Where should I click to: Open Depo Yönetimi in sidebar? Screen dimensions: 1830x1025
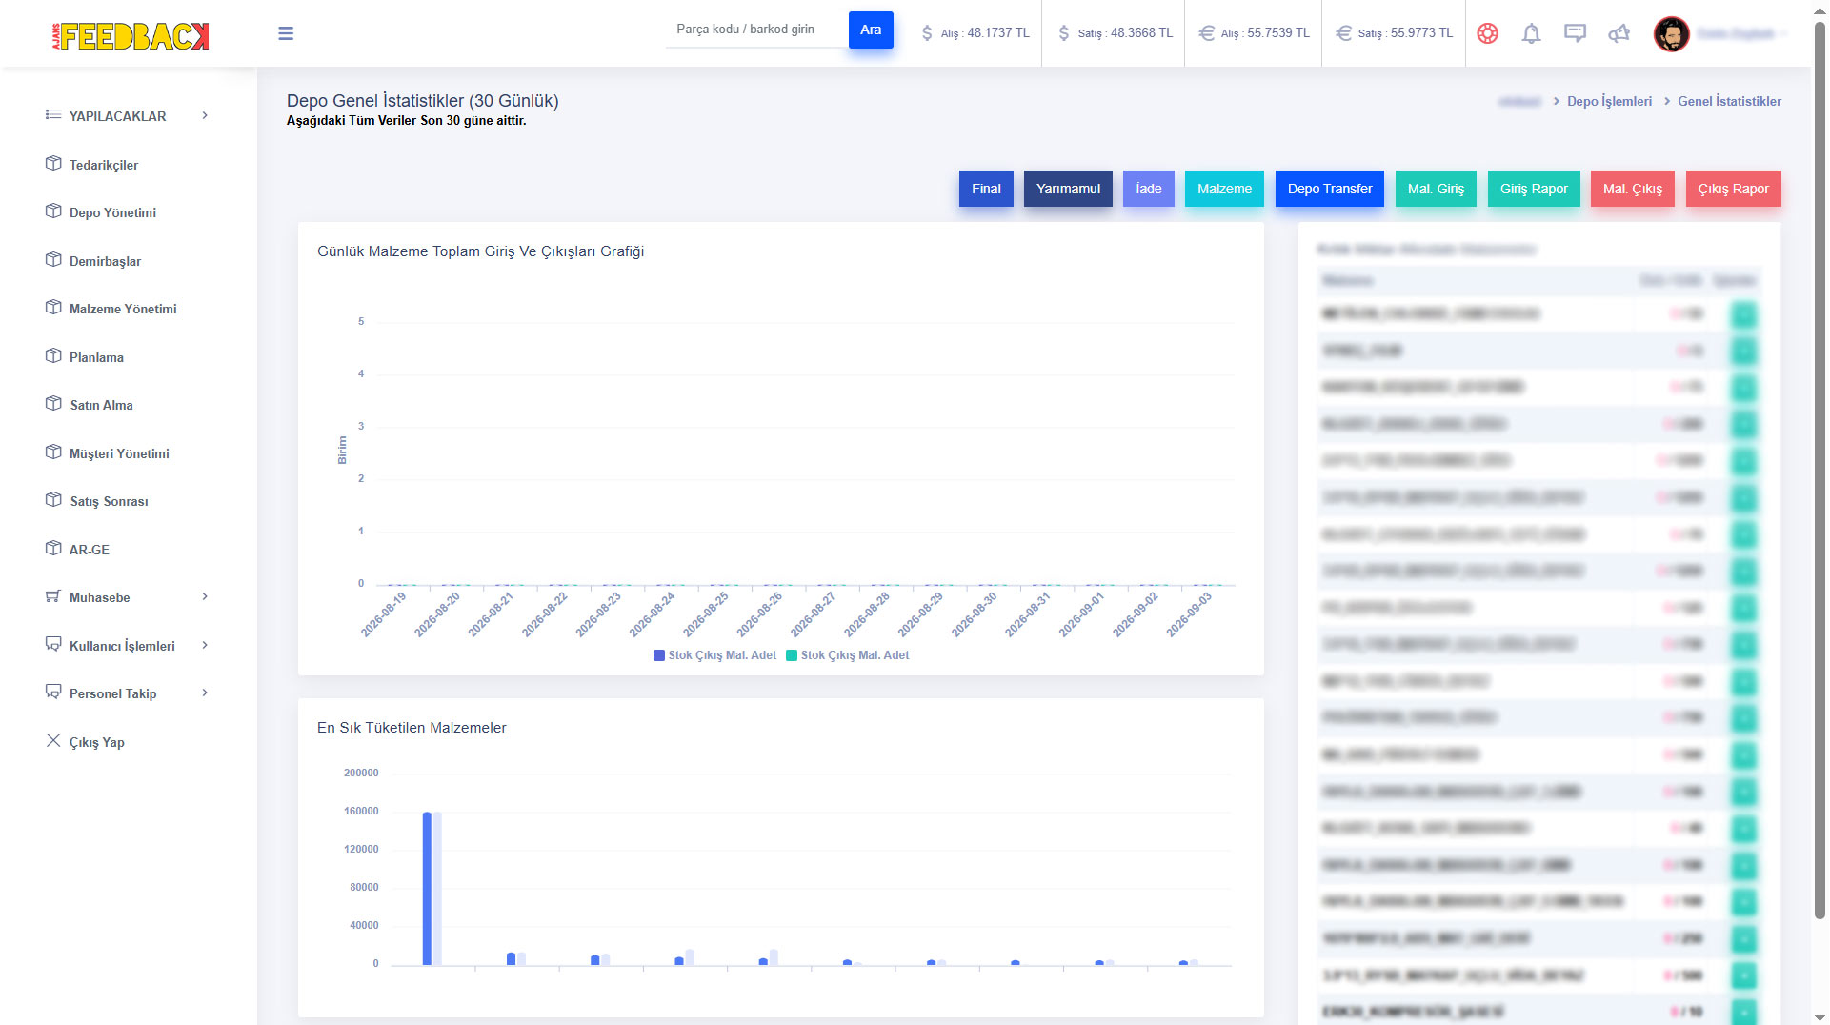click(112, 212)
